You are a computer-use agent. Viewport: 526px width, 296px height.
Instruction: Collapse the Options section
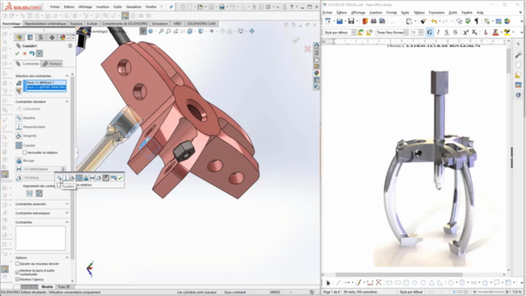click(67, 257)
